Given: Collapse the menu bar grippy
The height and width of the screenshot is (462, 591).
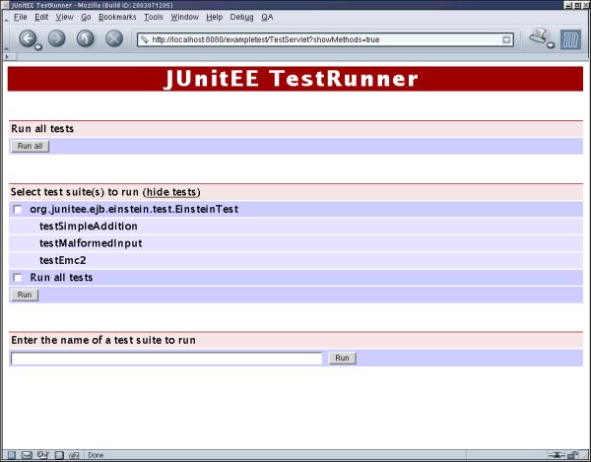Looking at the screenshot, I should [6, 18].
